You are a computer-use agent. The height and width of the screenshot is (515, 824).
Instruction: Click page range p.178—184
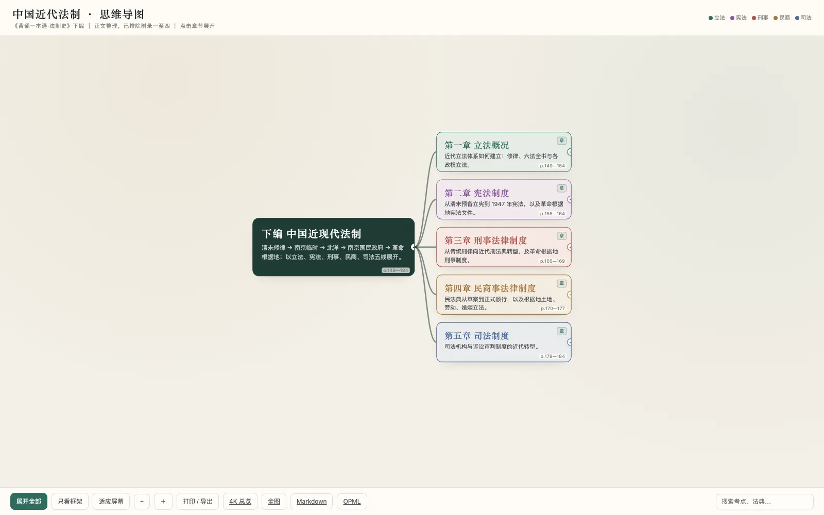[552, 356]
